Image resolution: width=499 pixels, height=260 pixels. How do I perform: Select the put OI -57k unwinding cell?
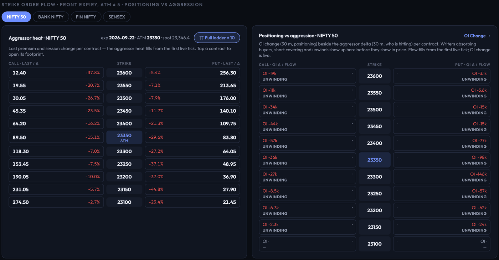click(442, 193)
